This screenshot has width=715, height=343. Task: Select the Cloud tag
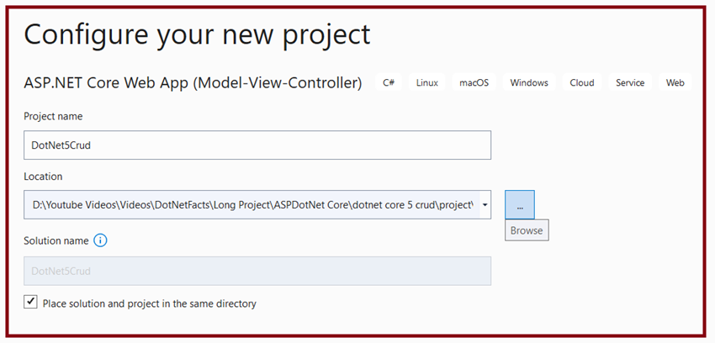(582, 83)
